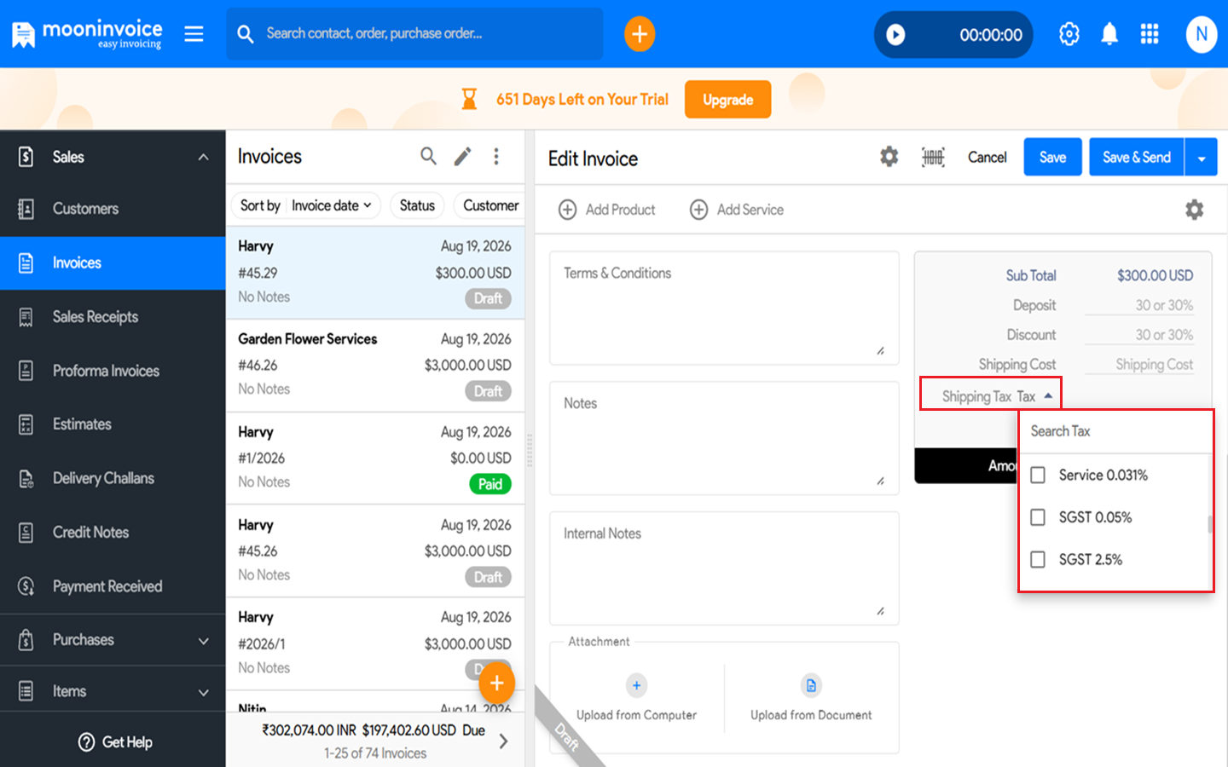Collapse the Sales section chevron

pyautogui.click(x=203, y=157)
